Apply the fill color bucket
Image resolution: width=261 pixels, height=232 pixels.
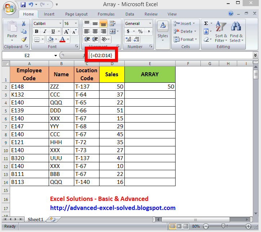50,39
